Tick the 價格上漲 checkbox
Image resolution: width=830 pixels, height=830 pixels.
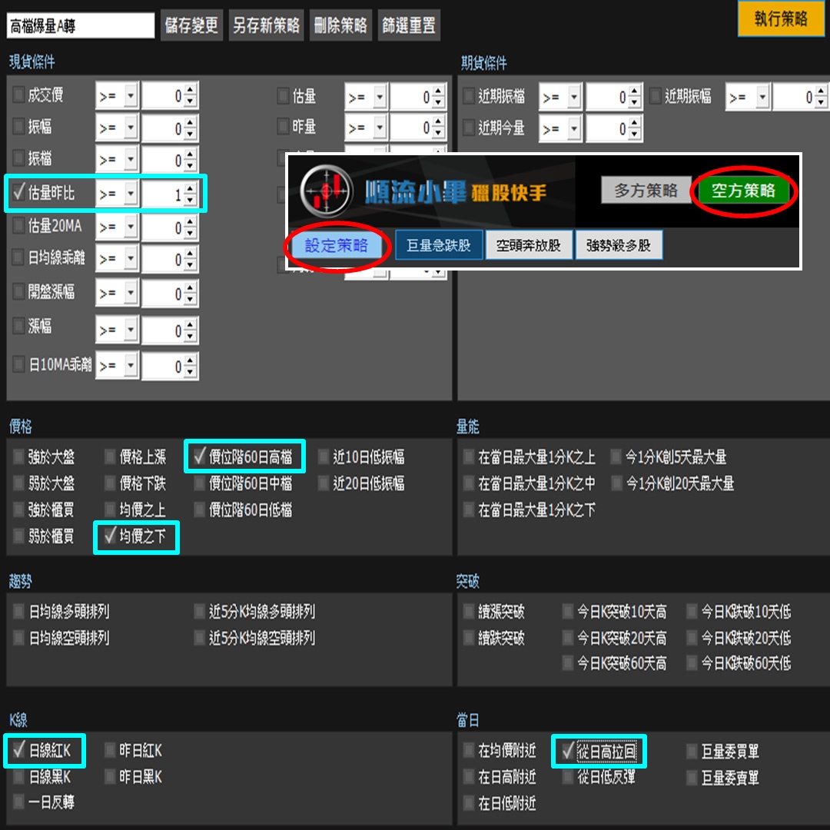pyautogui.click(x=110, y=456)
